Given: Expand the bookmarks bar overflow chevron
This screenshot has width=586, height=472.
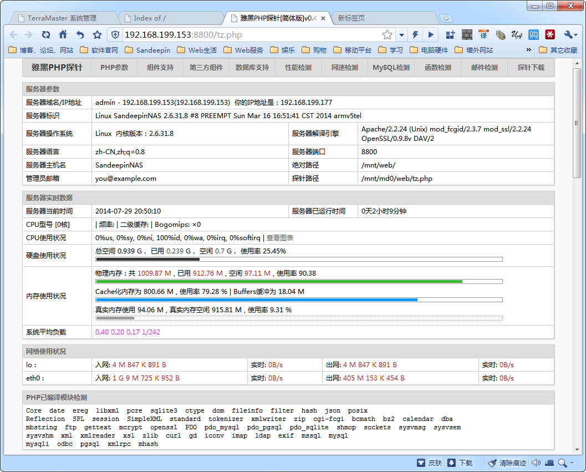Looking at the screenshot, I should 528,50.
